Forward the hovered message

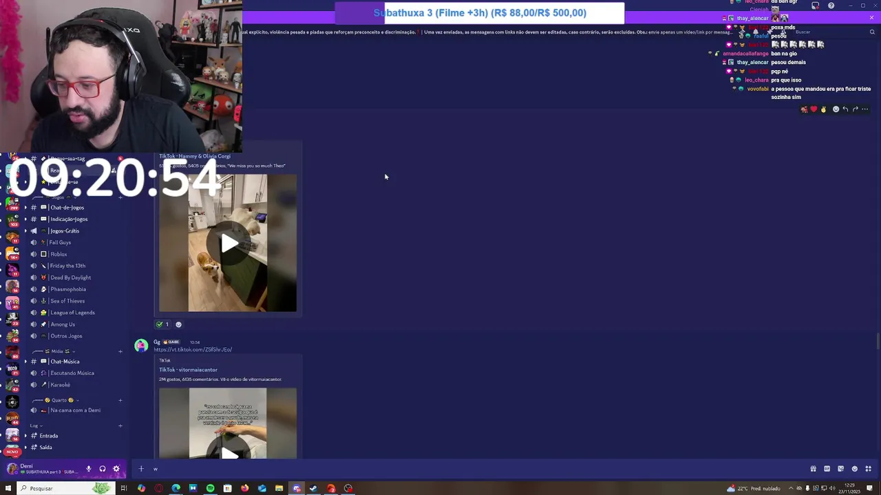(856, 109)
